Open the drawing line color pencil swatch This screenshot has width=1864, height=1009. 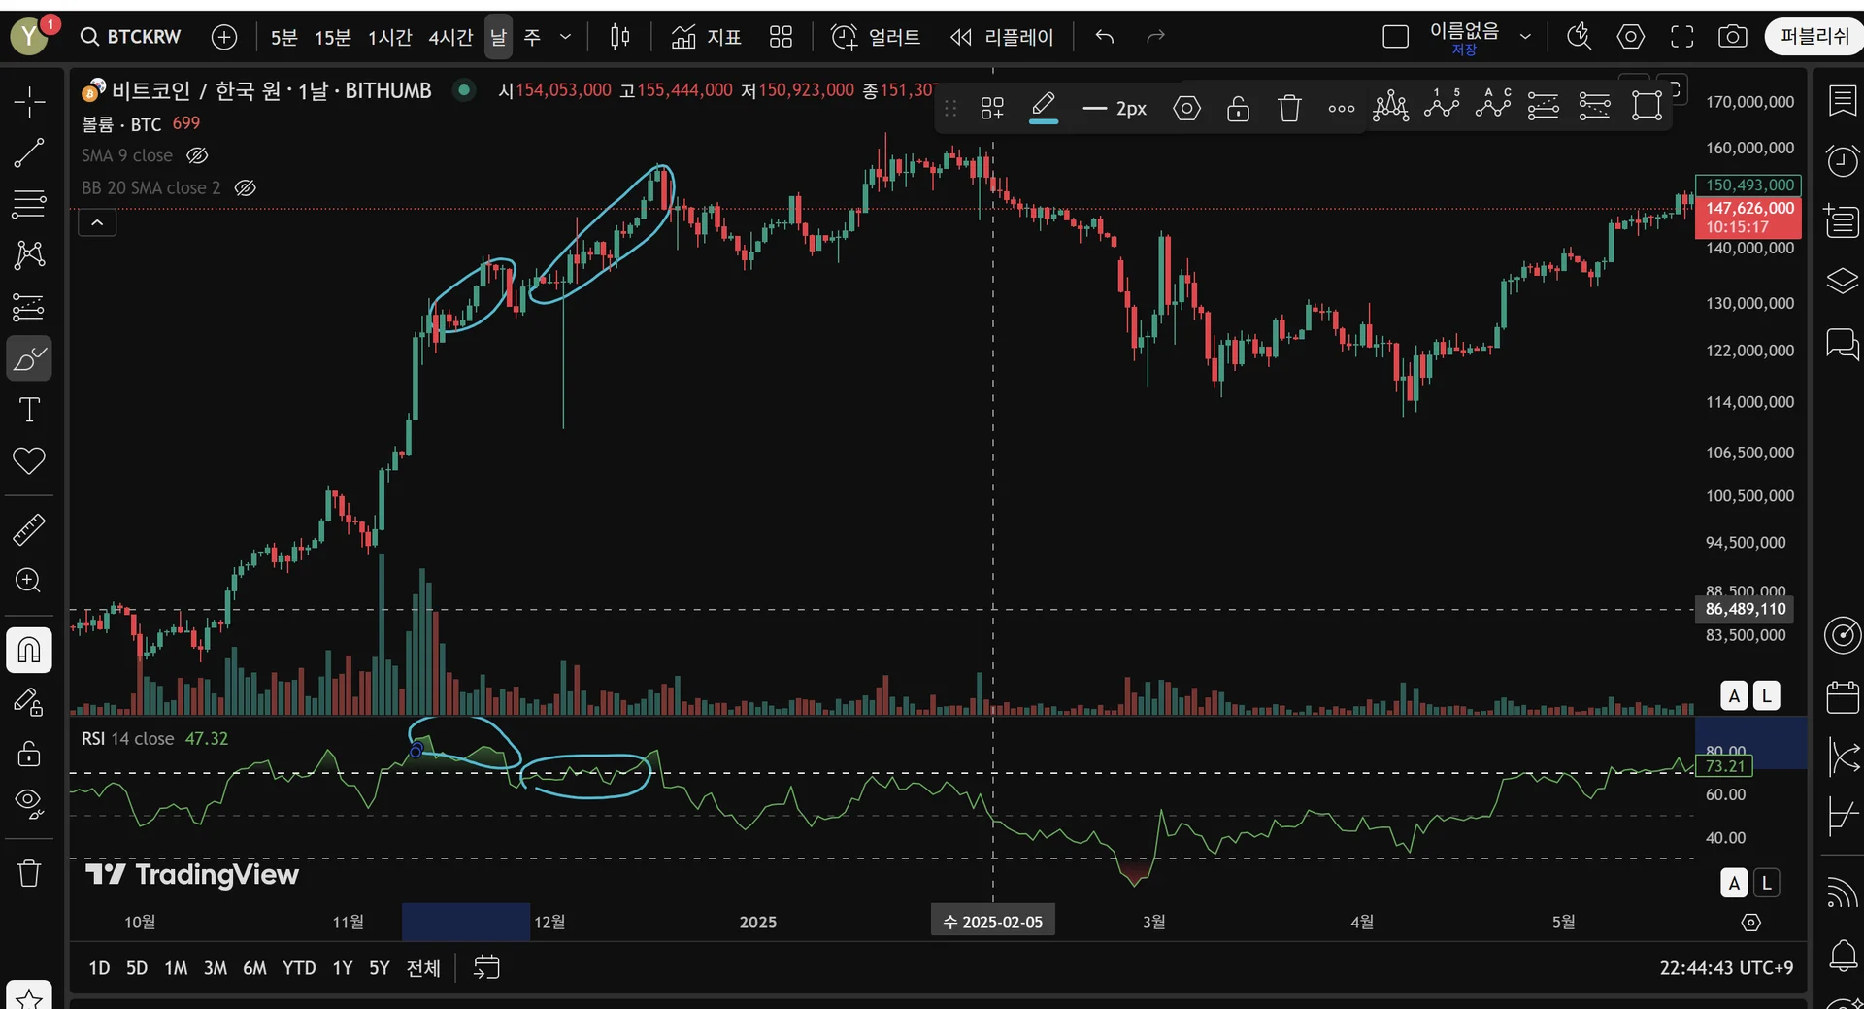(1043, 107)
